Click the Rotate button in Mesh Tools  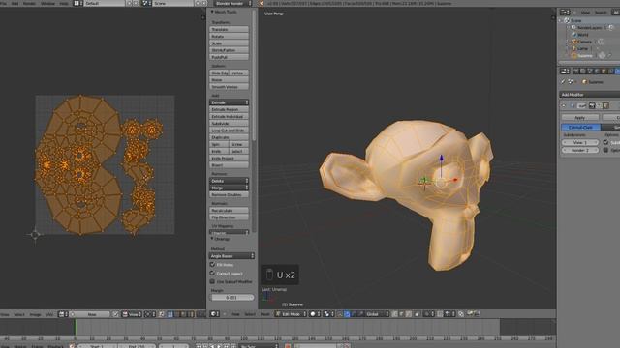tap(229, 37)
